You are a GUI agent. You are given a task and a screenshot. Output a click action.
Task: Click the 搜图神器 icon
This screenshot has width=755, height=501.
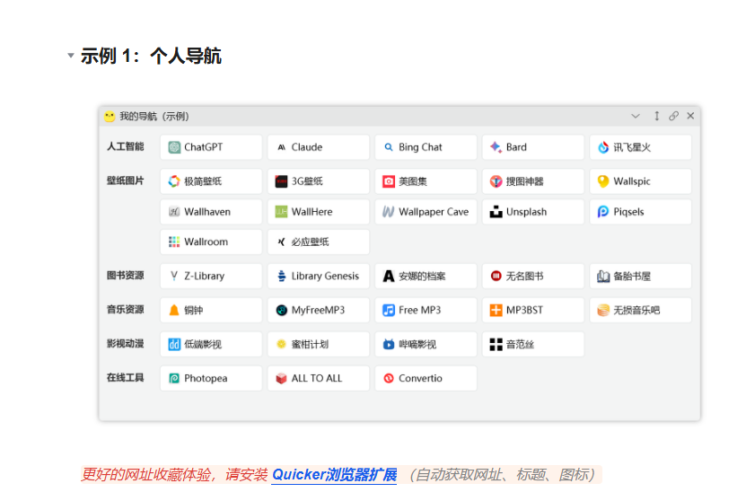(496, 181)
